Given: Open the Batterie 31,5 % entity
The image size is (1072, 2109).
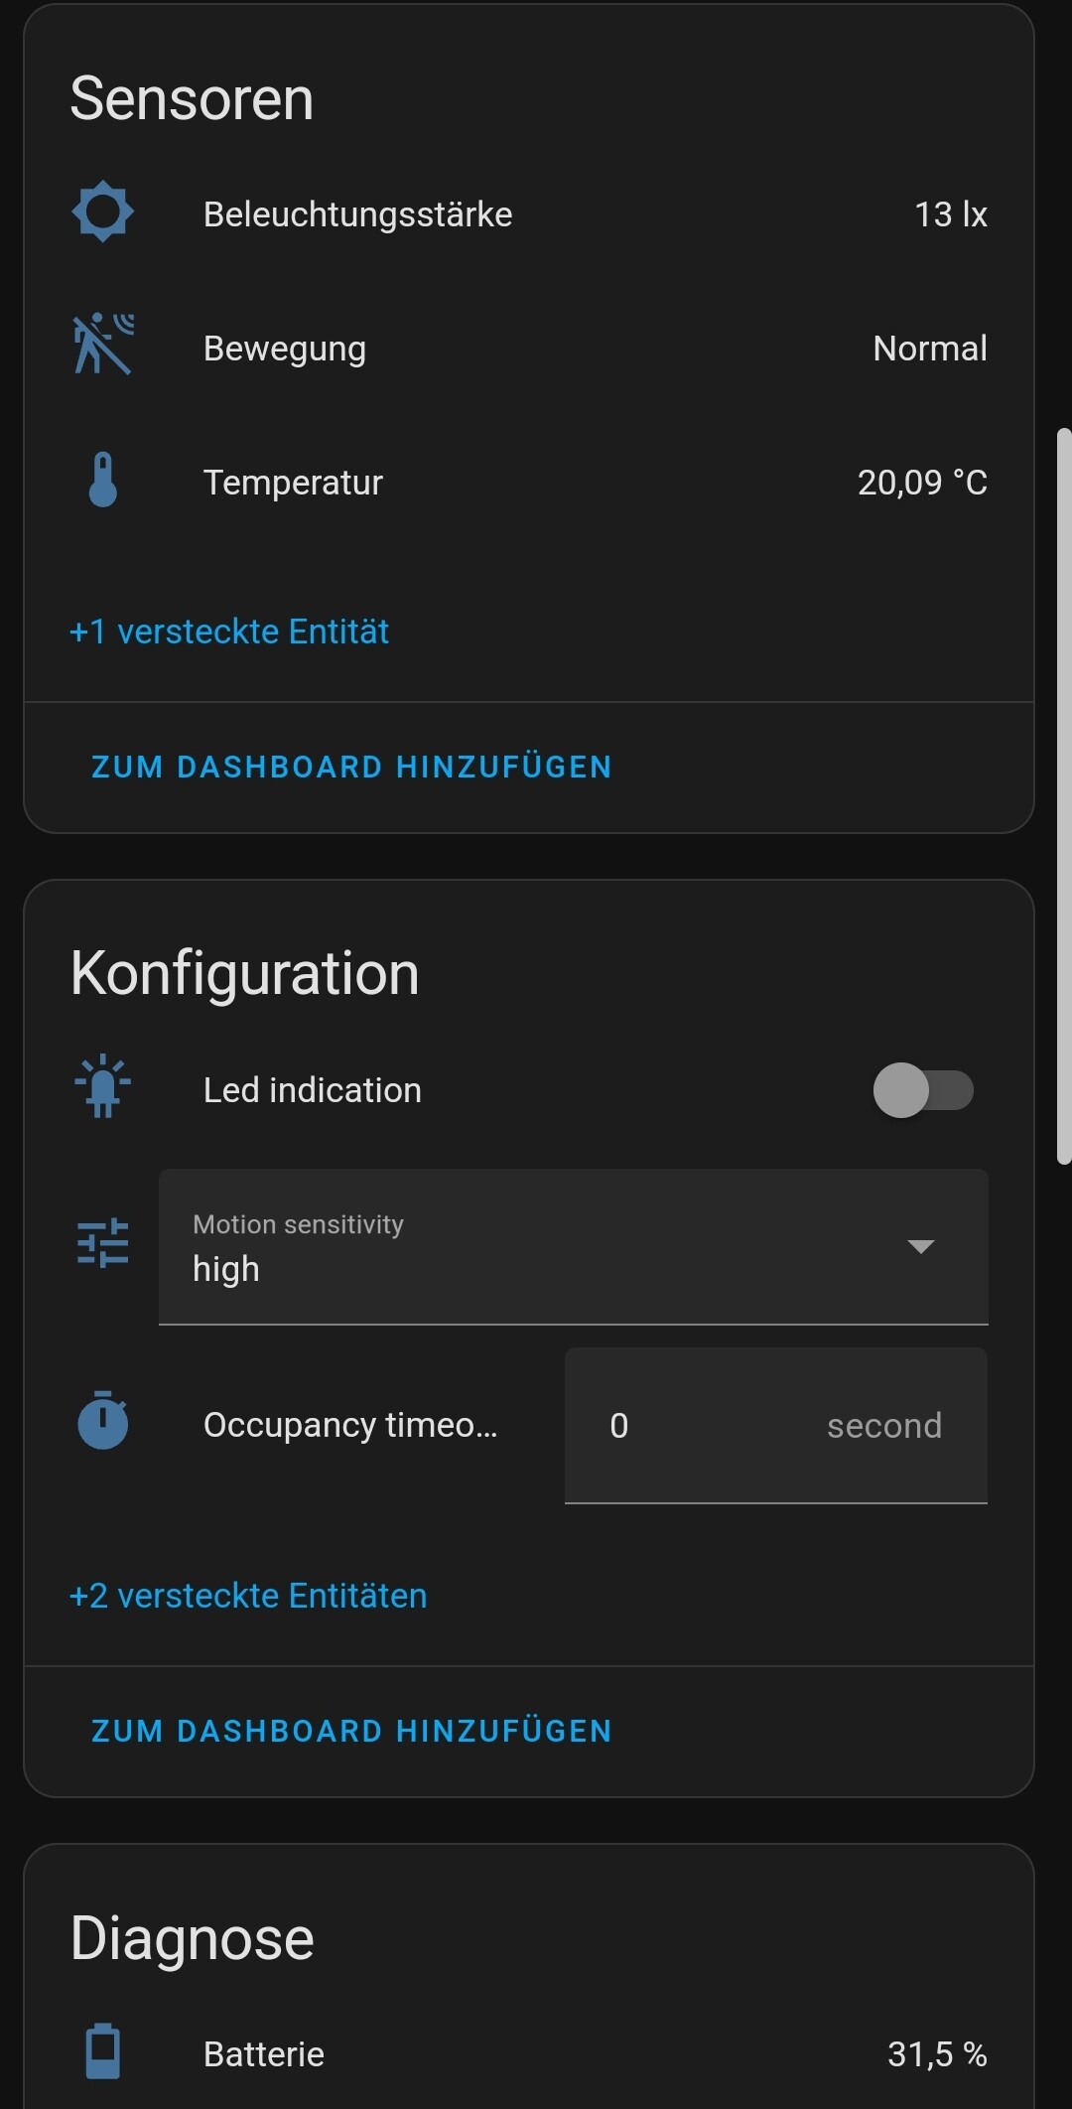Looking at the screenshot, I should point(529,2053).
